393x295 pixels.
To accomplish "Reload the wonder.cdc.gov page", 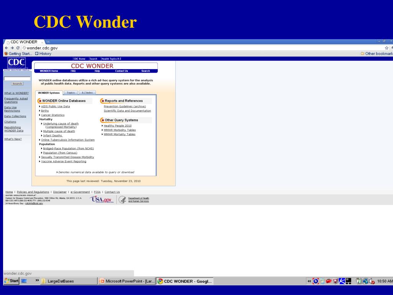I will click(x=18, y=48).
